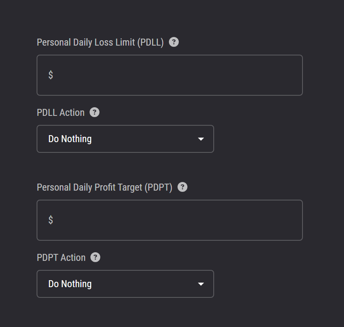Select "Do Nothing" text under PDLL Action
The width and height of the screenshot is (344, 327).
click(70, 139)
